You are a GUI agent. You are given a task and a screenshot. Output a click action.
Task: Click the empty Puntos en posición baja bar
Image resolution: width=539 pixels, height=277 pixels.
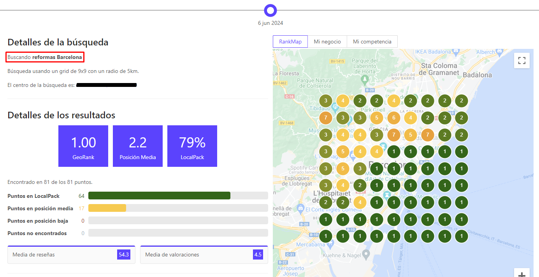(x=178, y=220)
